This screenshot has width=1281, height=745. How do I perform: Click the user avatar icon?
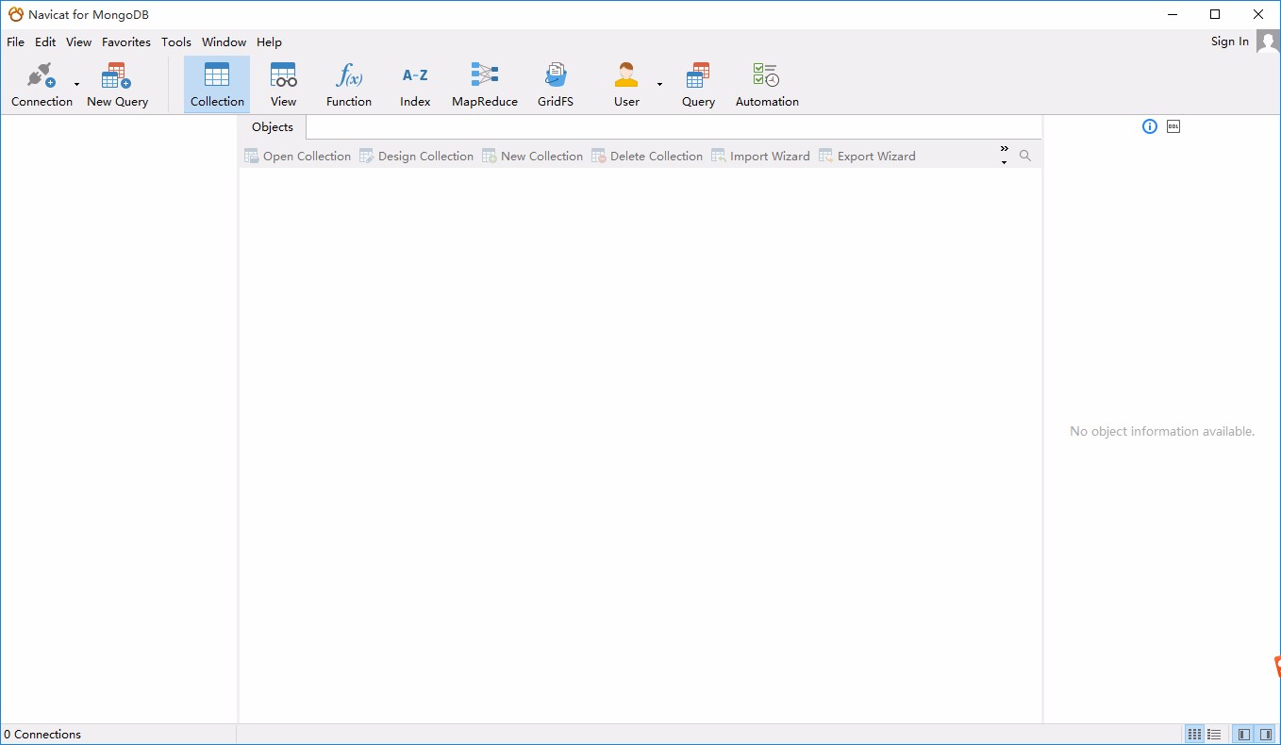coord(1268,41)
